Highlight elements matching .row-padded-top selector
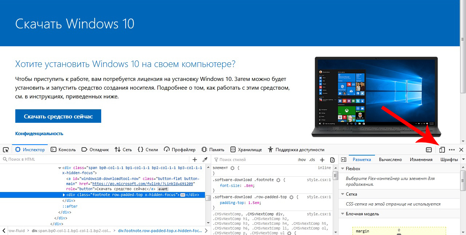 tap(292, 197)
